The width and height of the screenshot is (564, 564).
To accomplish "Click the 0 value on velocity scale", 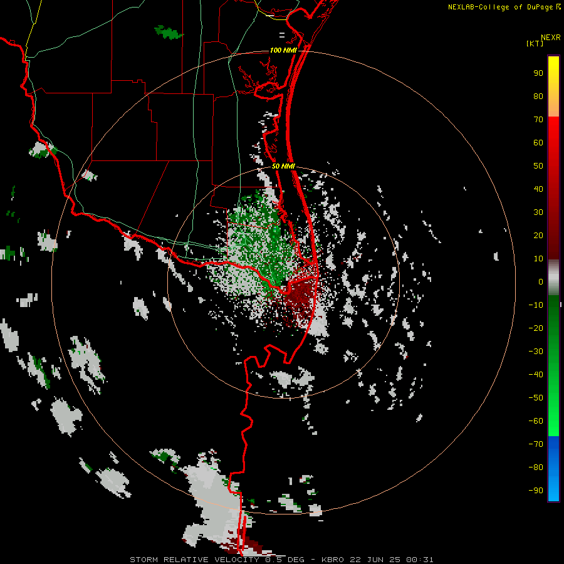I will pos(541,282).
